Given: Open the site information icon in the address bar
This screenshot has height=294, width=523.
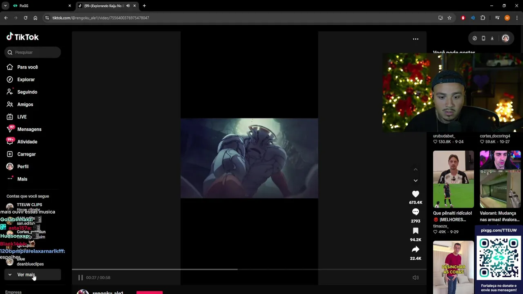Looking at the screenshot, I should pyautogui.click(x=47, y=18).
